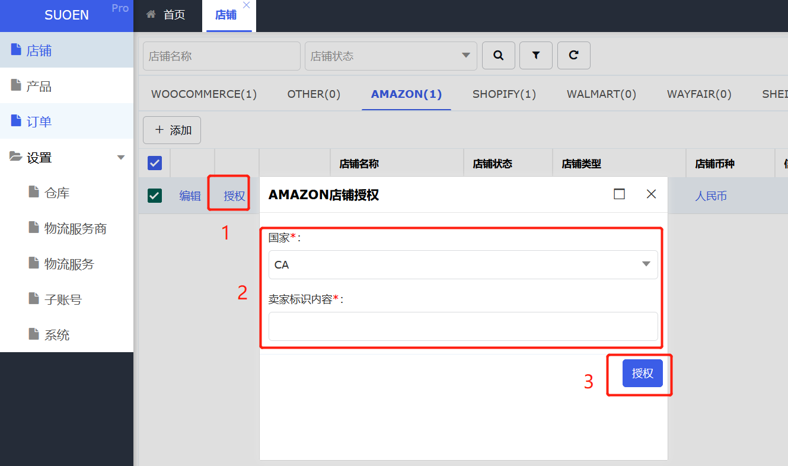This screenshot has height=466, width=788.
Task: Switch to the WAYFAIR(0) tab
Action: [x=699, y=94]
